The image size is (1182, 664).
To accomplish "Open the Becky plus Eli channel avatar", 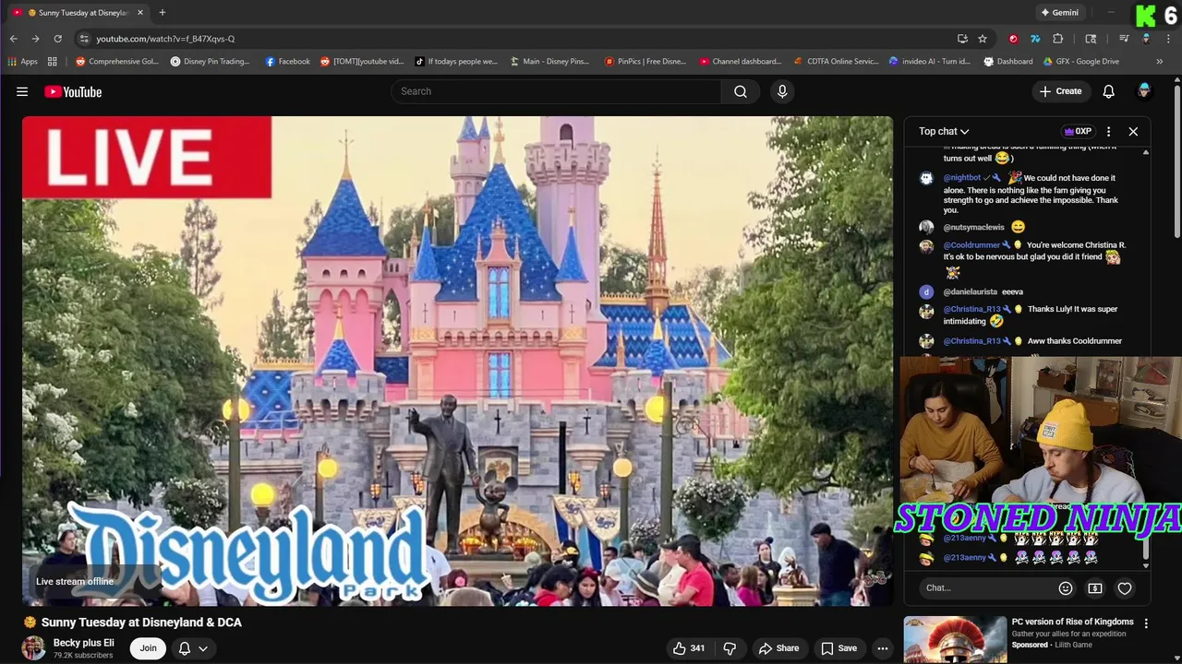I will pyautogui.click(x=34, y=647).
